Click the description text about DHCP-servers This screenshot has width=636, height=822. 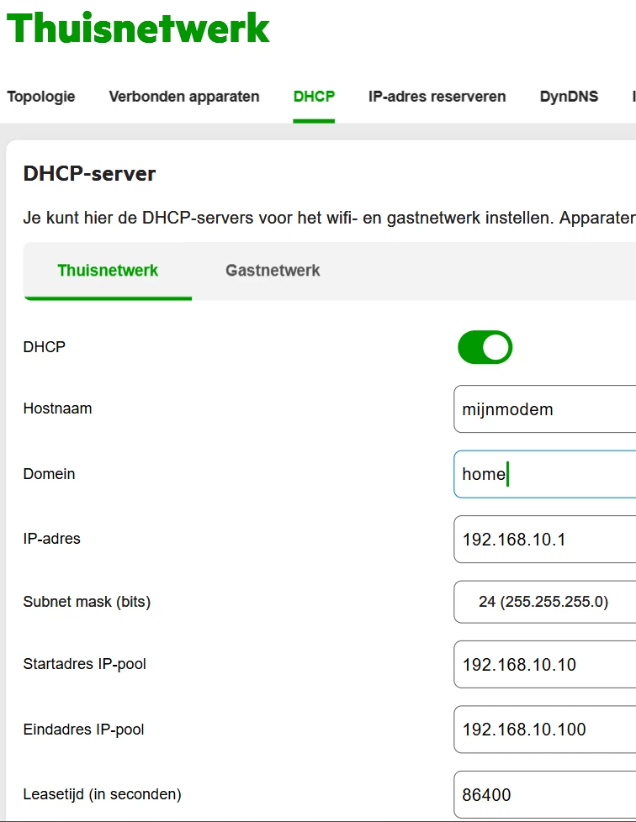click(330, 218)
